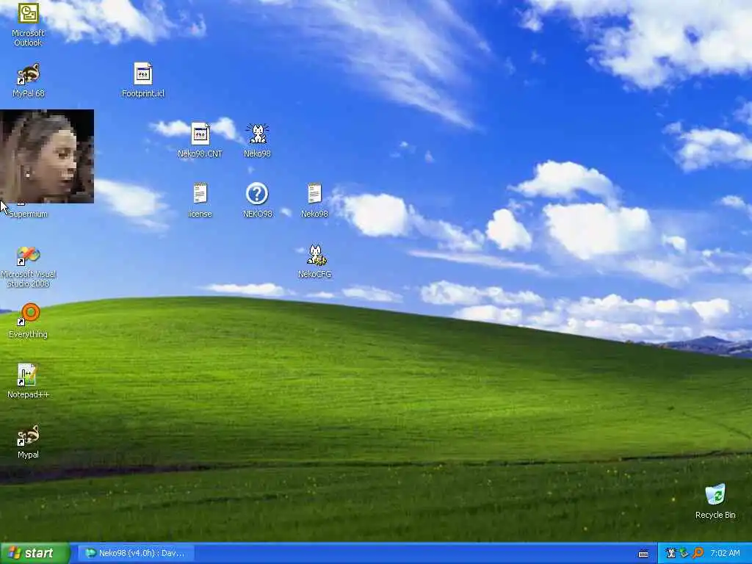Click the on-screen keyboard taskbar icon
This screenshot has width=752, height=564.
click(x=643, y=554)
